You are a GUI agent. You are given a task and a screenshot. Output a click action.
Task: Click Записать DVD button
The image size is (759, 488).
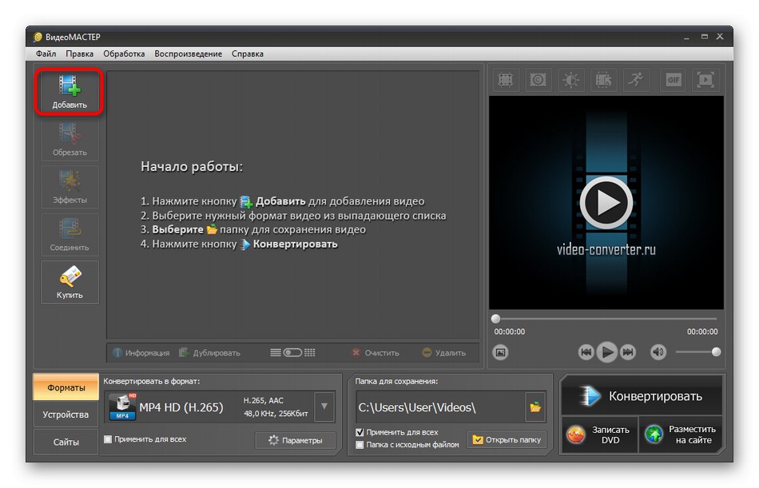click(x=599, y=434)
